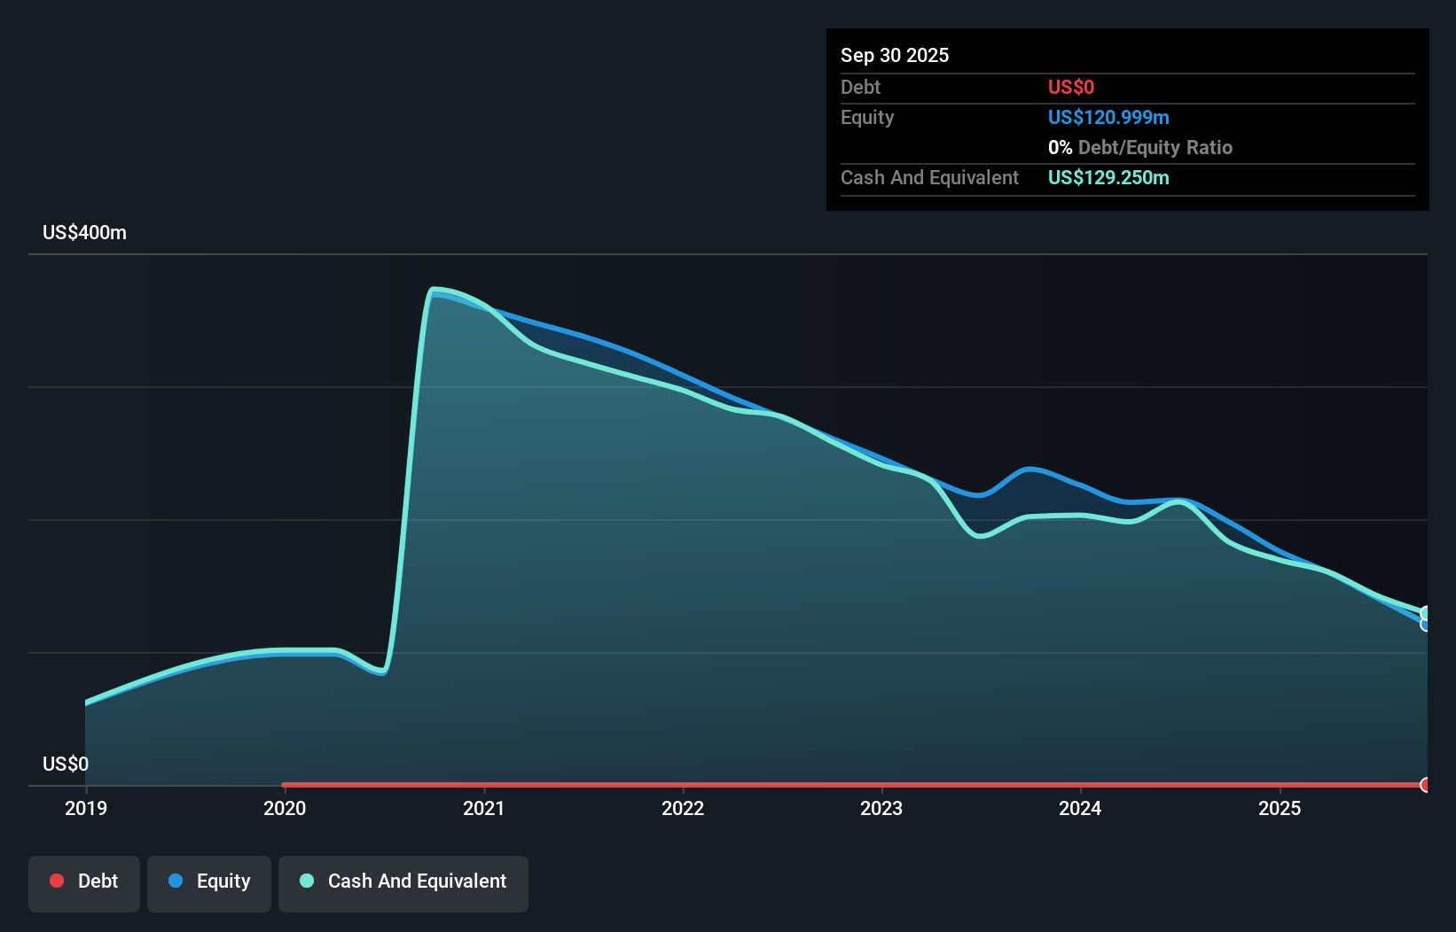The height and width of the screenshot is (932, 1456).
Task: Click the US$400m y-axis label
Action: click(x=85, y=233)
